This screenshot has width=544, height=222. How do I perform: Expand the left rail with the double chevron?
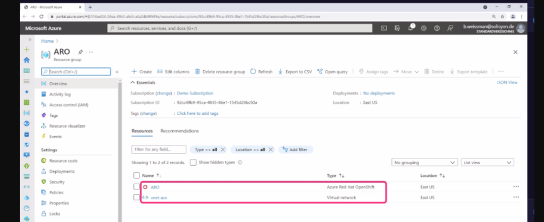coord(29,39)
